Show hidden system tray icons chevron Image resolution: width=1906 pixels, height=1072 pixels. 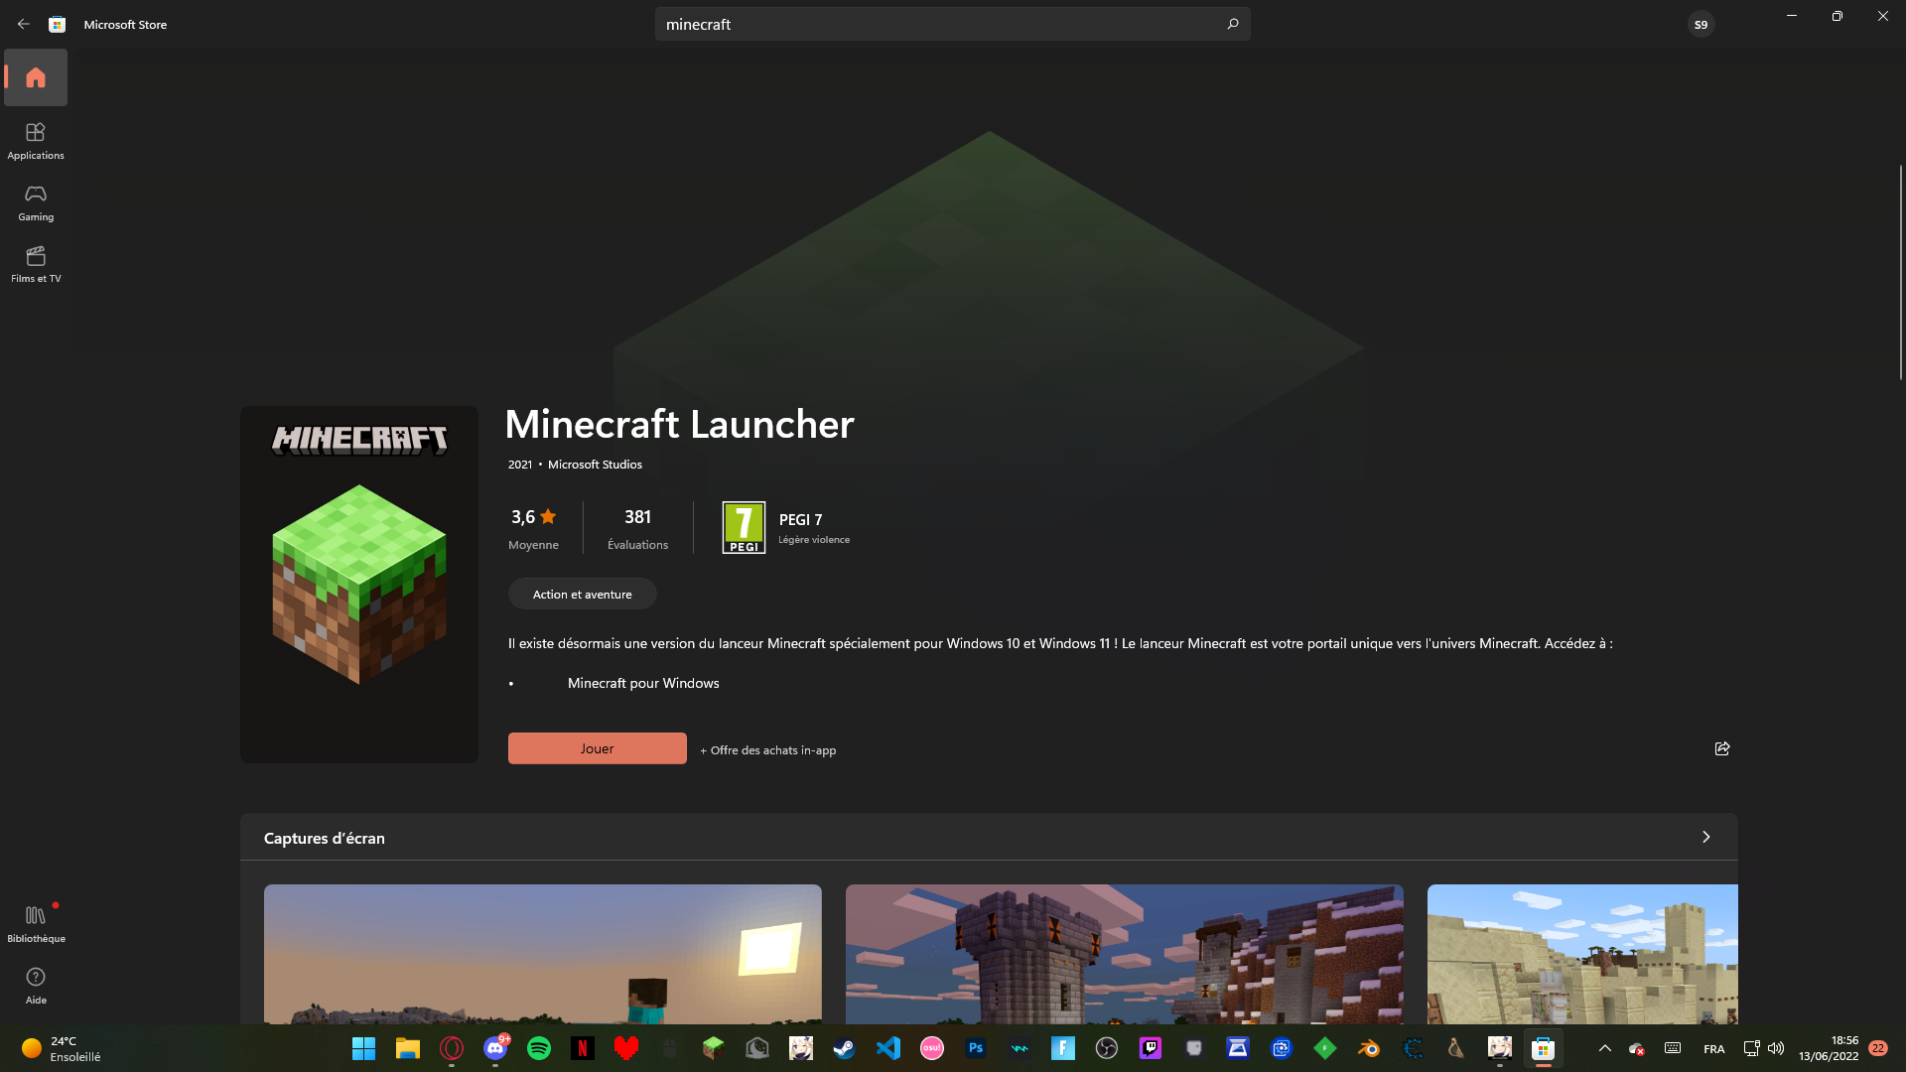1604,1048
